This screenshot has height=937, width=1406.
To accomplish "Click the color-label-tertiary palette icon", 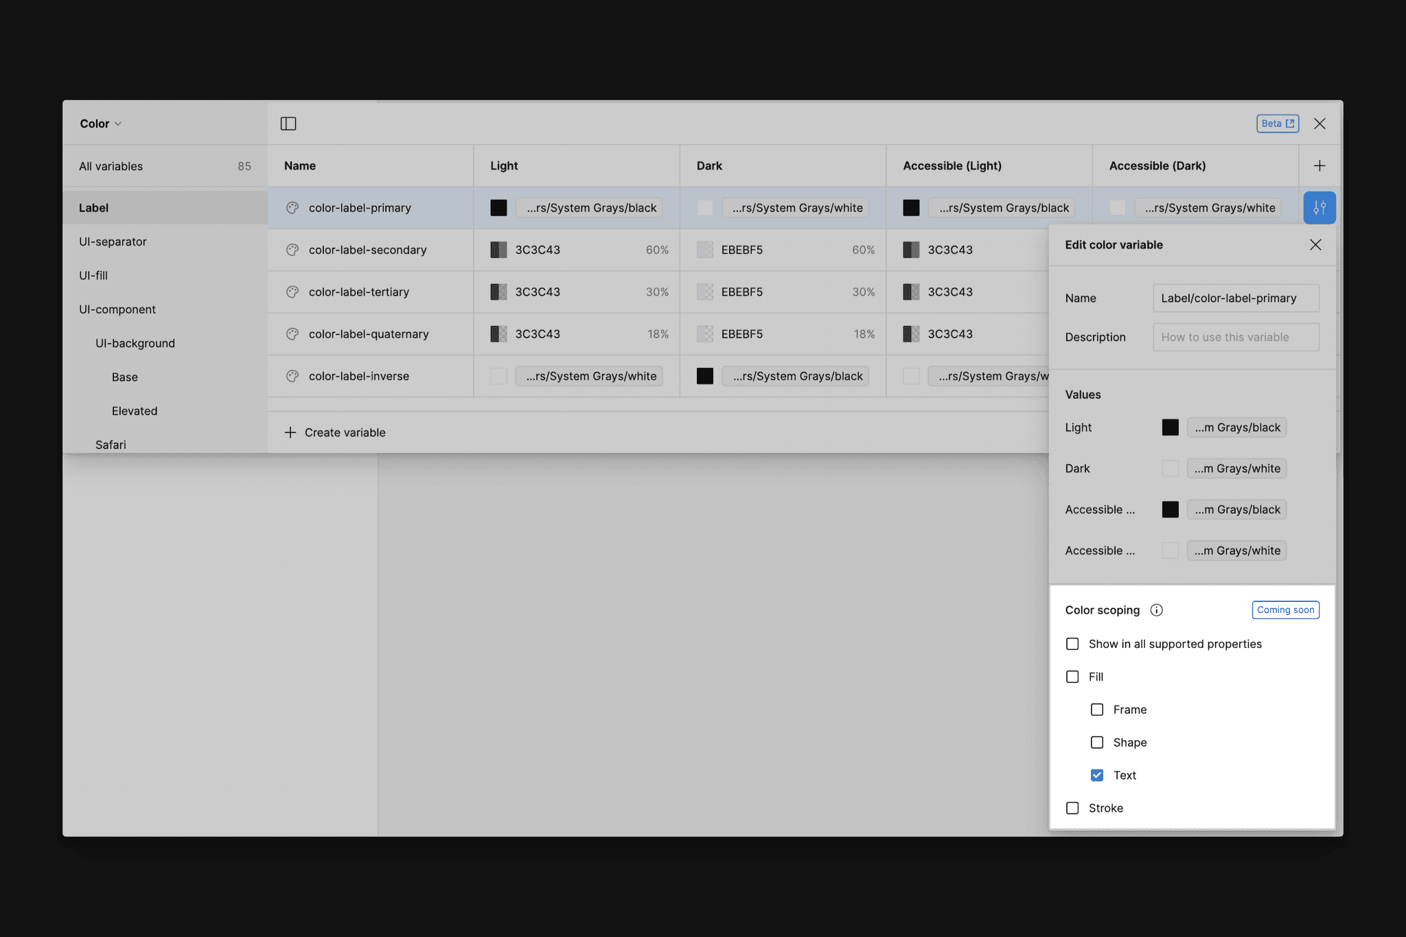I will pos(292,292).
